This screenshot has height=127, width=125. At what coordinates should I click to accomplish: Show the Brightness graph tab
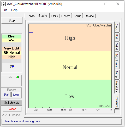click(x=117, y=60)
